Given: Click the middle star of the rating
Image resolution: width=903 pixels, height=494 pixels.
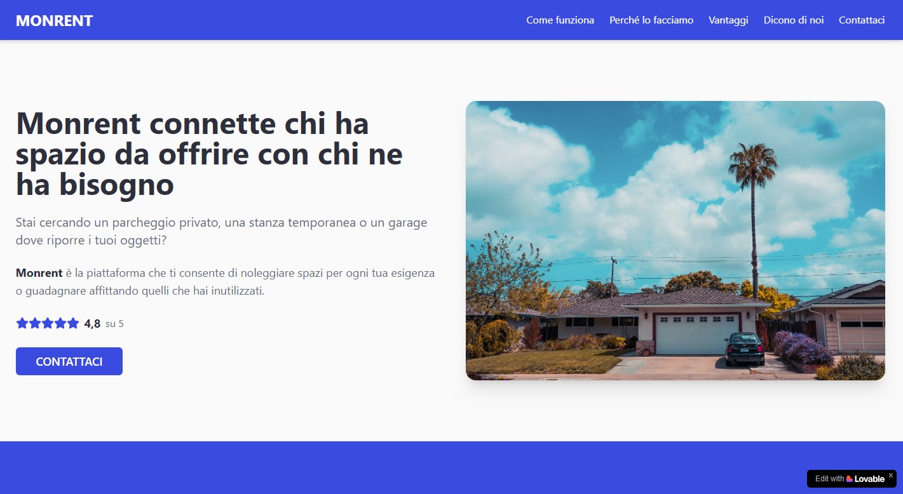Looking at the screenshot, I should click(x=48, y=323).
